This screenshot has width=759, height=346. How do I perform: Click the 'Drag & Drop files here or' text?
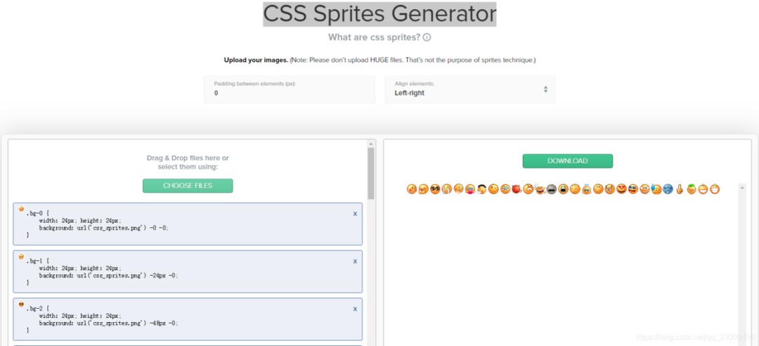188,158
